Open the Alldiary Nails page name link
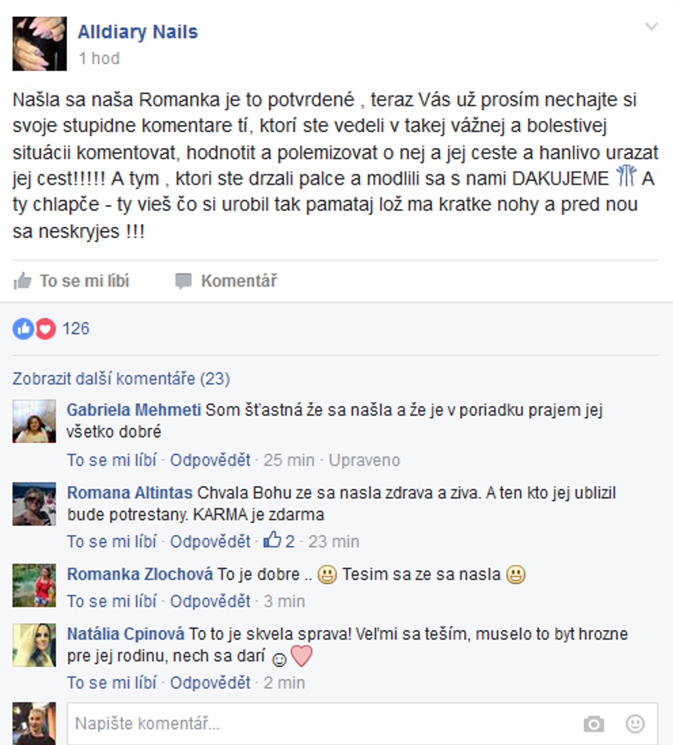673x745 pixels. pos(138,32)
